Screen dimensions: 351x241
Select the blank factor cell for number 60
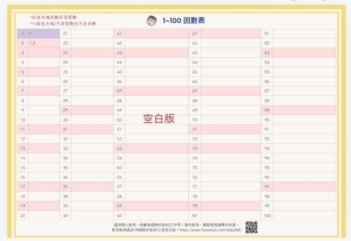point(156,216)
